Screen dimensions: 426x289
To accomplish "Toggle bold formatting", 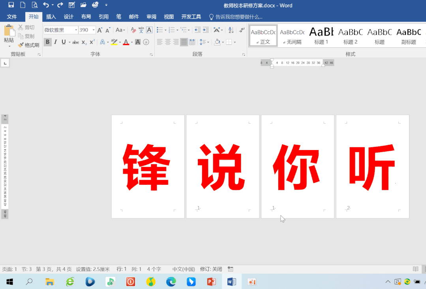I will coord(47,42).
